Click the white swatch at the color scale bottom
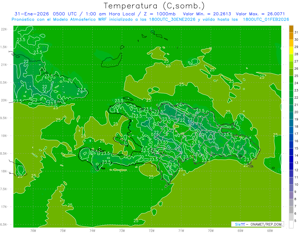Image resolution: width=303 pixels, height=234 pixels. 291,224
